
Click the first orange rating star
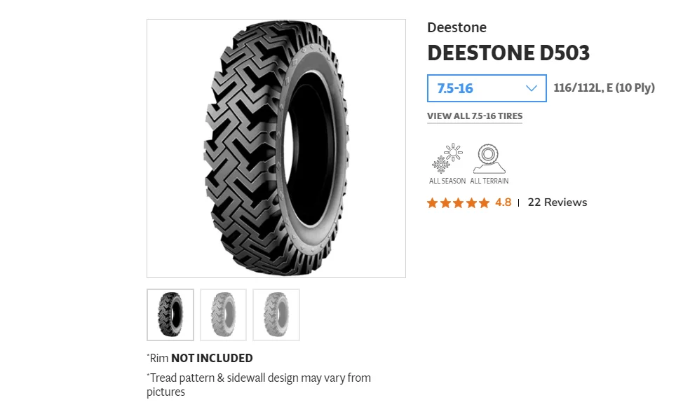[x=433, y=203]
